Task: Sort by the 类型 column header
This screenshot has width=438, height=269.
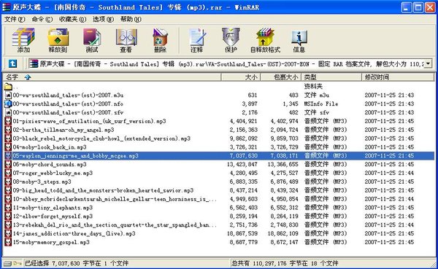Action: point(331,77)
